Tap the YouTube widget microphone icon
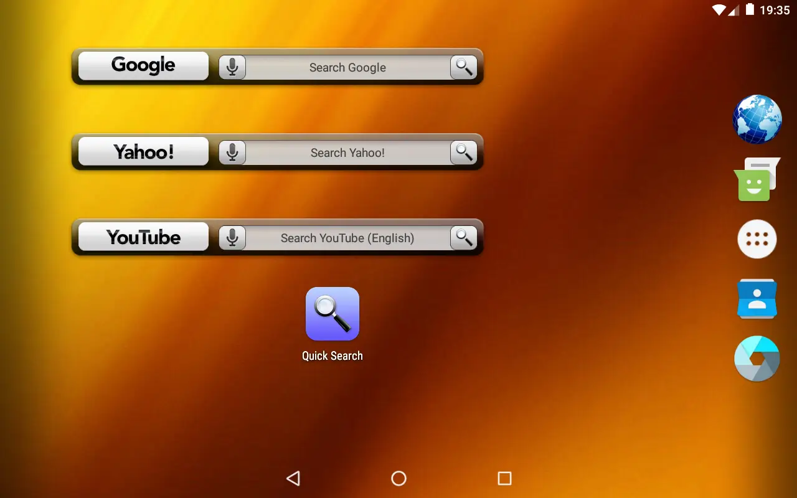 click(232, 238)
